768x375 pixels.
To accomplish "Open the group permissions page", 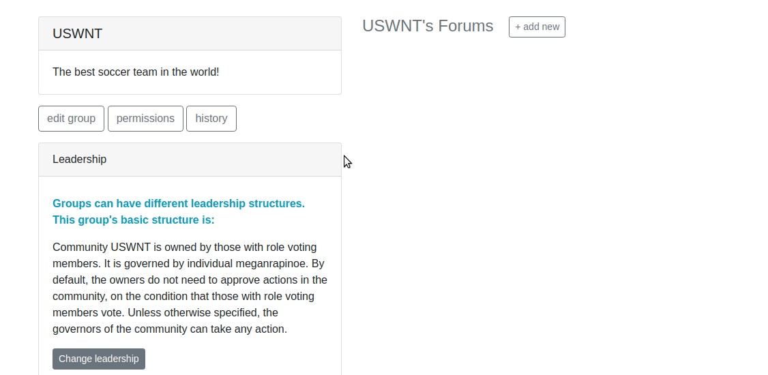I will coord(145,119).
